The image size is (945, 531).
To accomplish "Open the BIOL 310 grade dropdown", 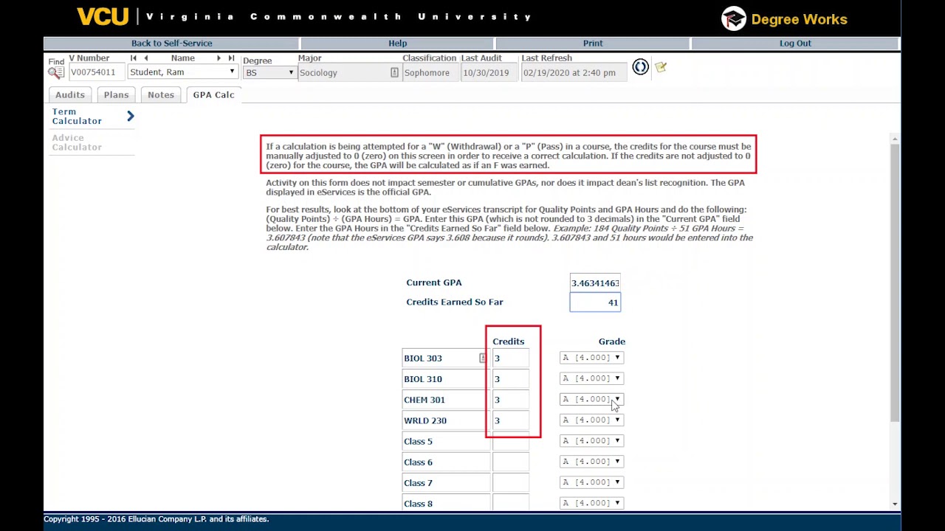I will pyautogui.click(x=591, y=378).
